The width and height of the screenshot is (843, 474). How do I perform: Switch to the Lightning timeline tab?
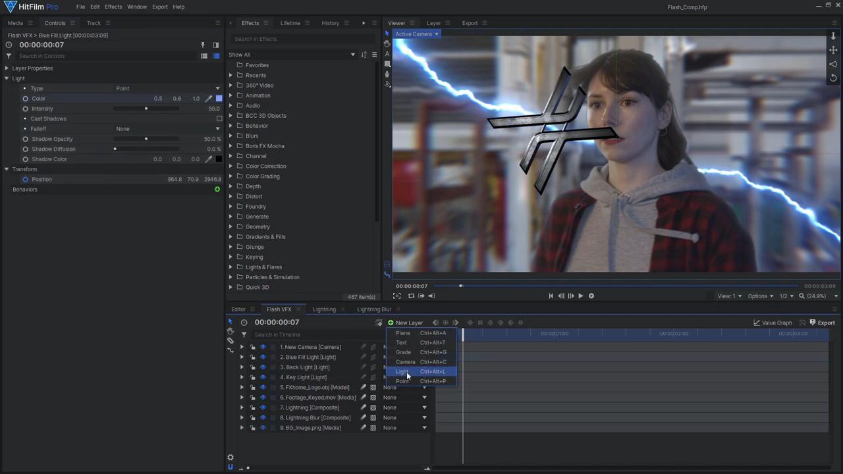(x=324, y=309)
